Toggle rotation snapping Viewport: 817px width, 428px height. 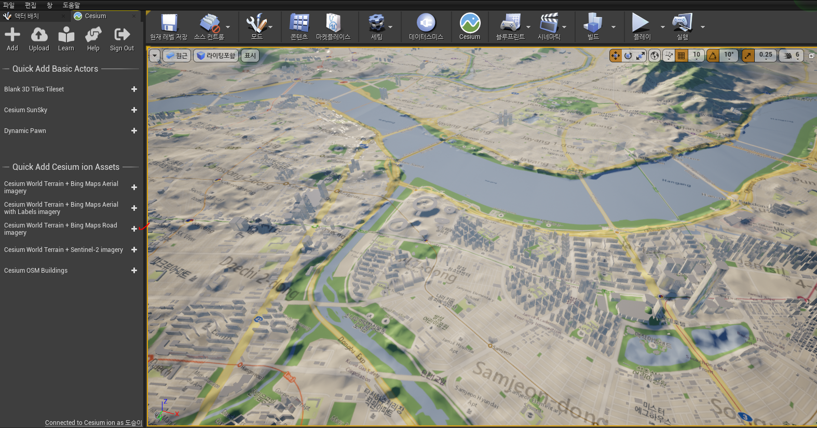click(713, 56)
